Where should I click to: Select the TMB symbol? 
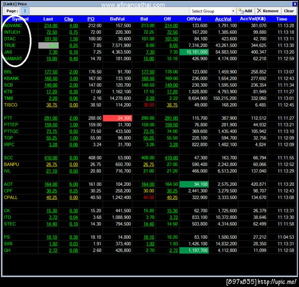point(8,98)
